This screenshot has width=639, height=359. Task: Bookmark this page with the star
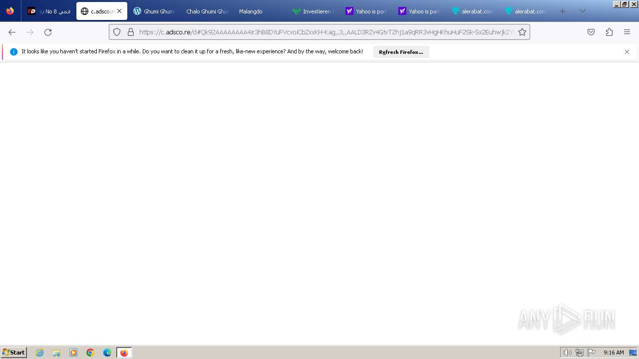[522, 32]
